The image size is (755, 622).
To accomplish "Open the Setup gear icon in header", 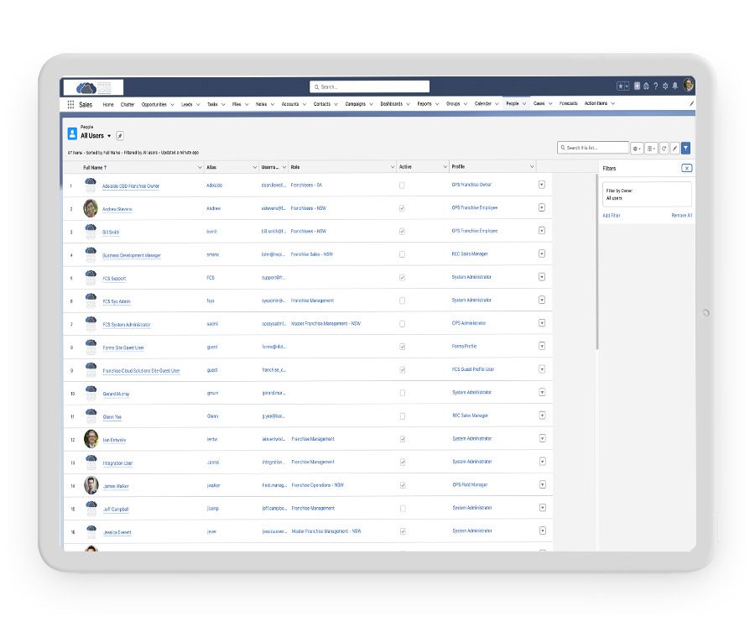I will [x=665, y=86].
